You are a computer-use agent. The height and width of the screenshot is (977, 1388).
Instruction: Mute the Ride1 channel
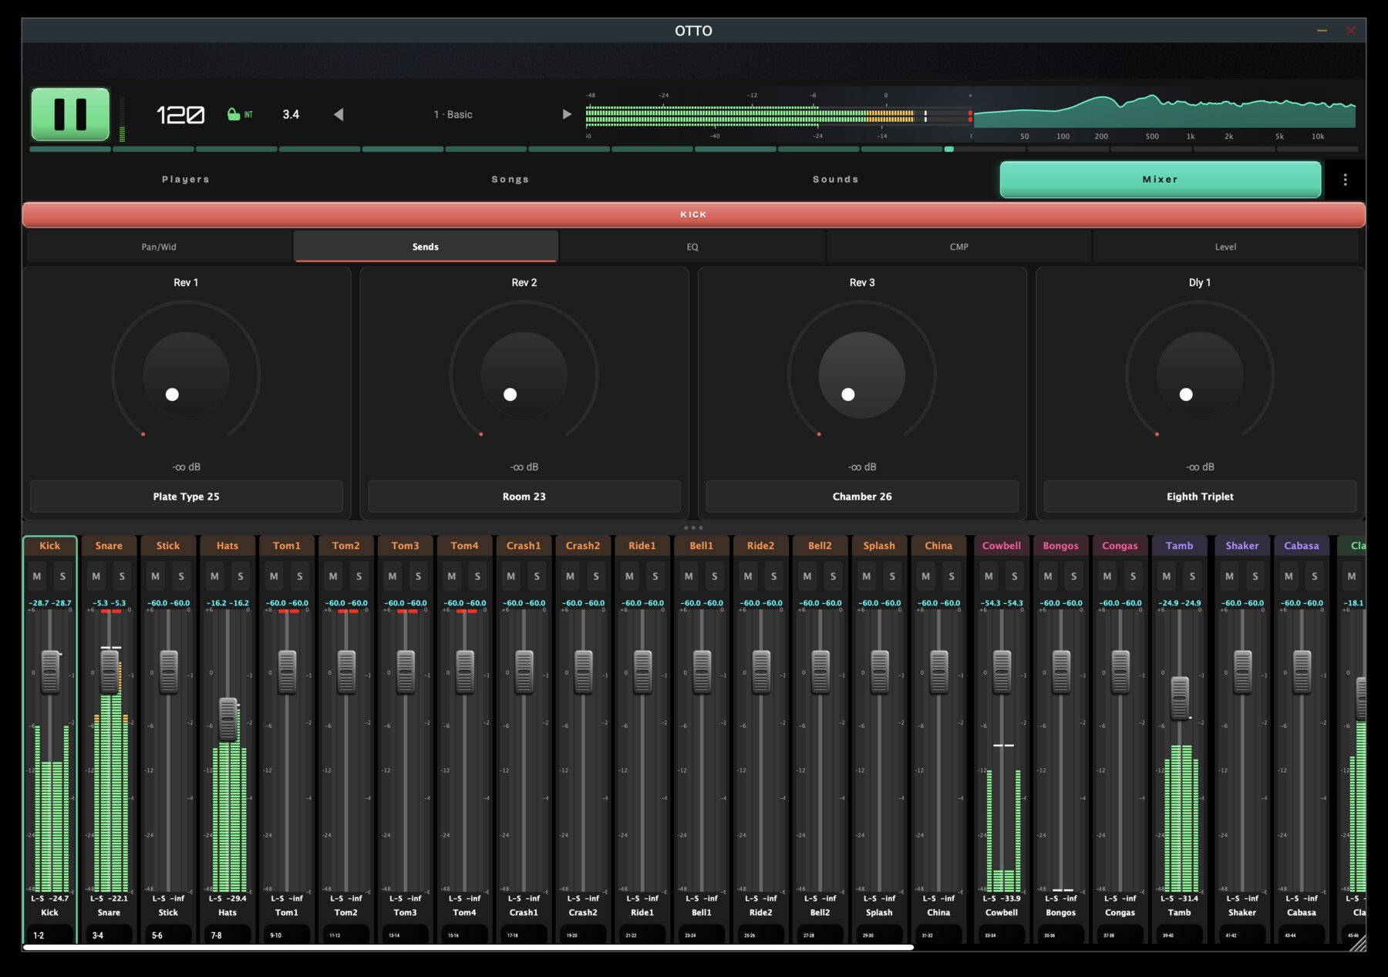[629, 576]
